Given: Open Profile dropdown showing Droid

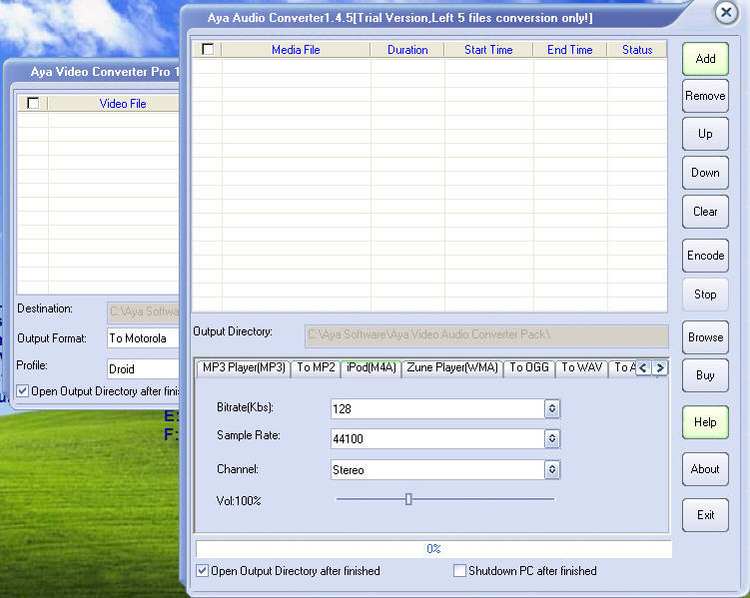Looking at the screenshot, I should (144, 368).
